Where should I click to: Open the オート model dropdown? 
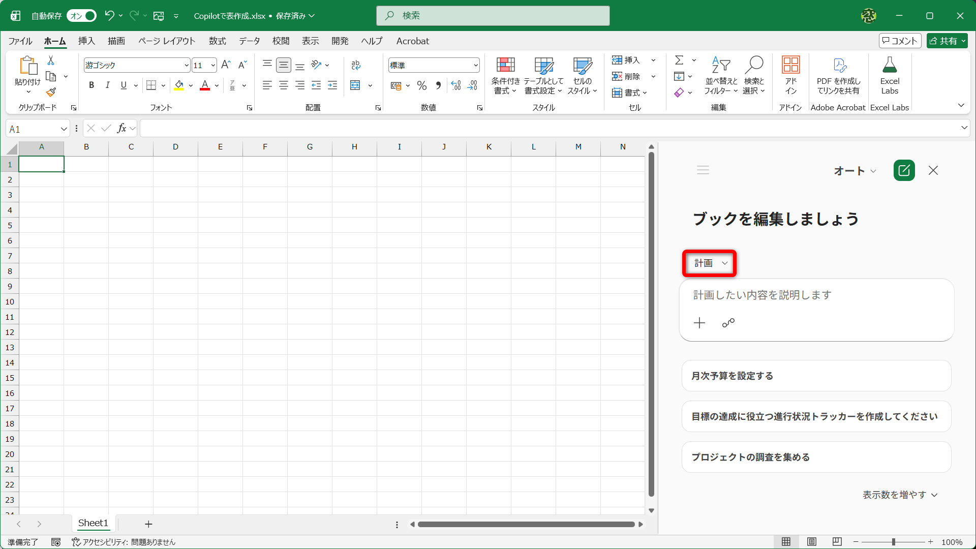(x=855, y=171)
